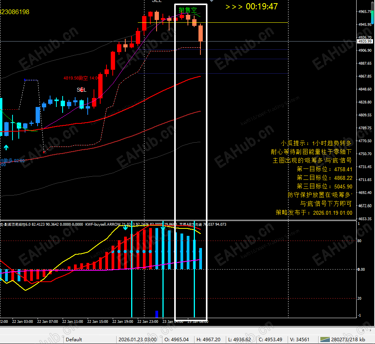Click the 280273/218 kb traffic indicator
This screenshot has height=344, width=375.
[348, 339]
